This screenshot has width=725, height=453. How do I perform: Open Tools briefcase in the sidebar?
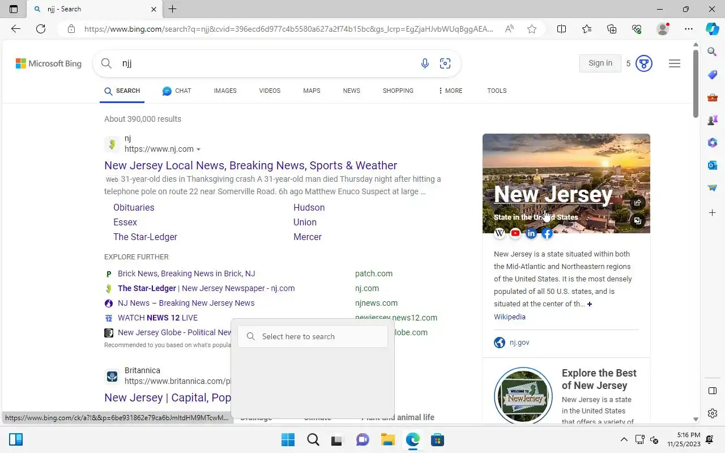[713, 97]
